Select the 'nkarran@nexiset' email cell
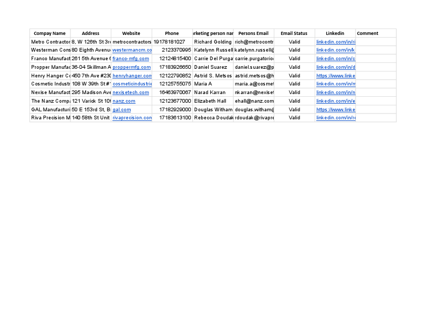This screenshot has width=426, height=329. 254,92
